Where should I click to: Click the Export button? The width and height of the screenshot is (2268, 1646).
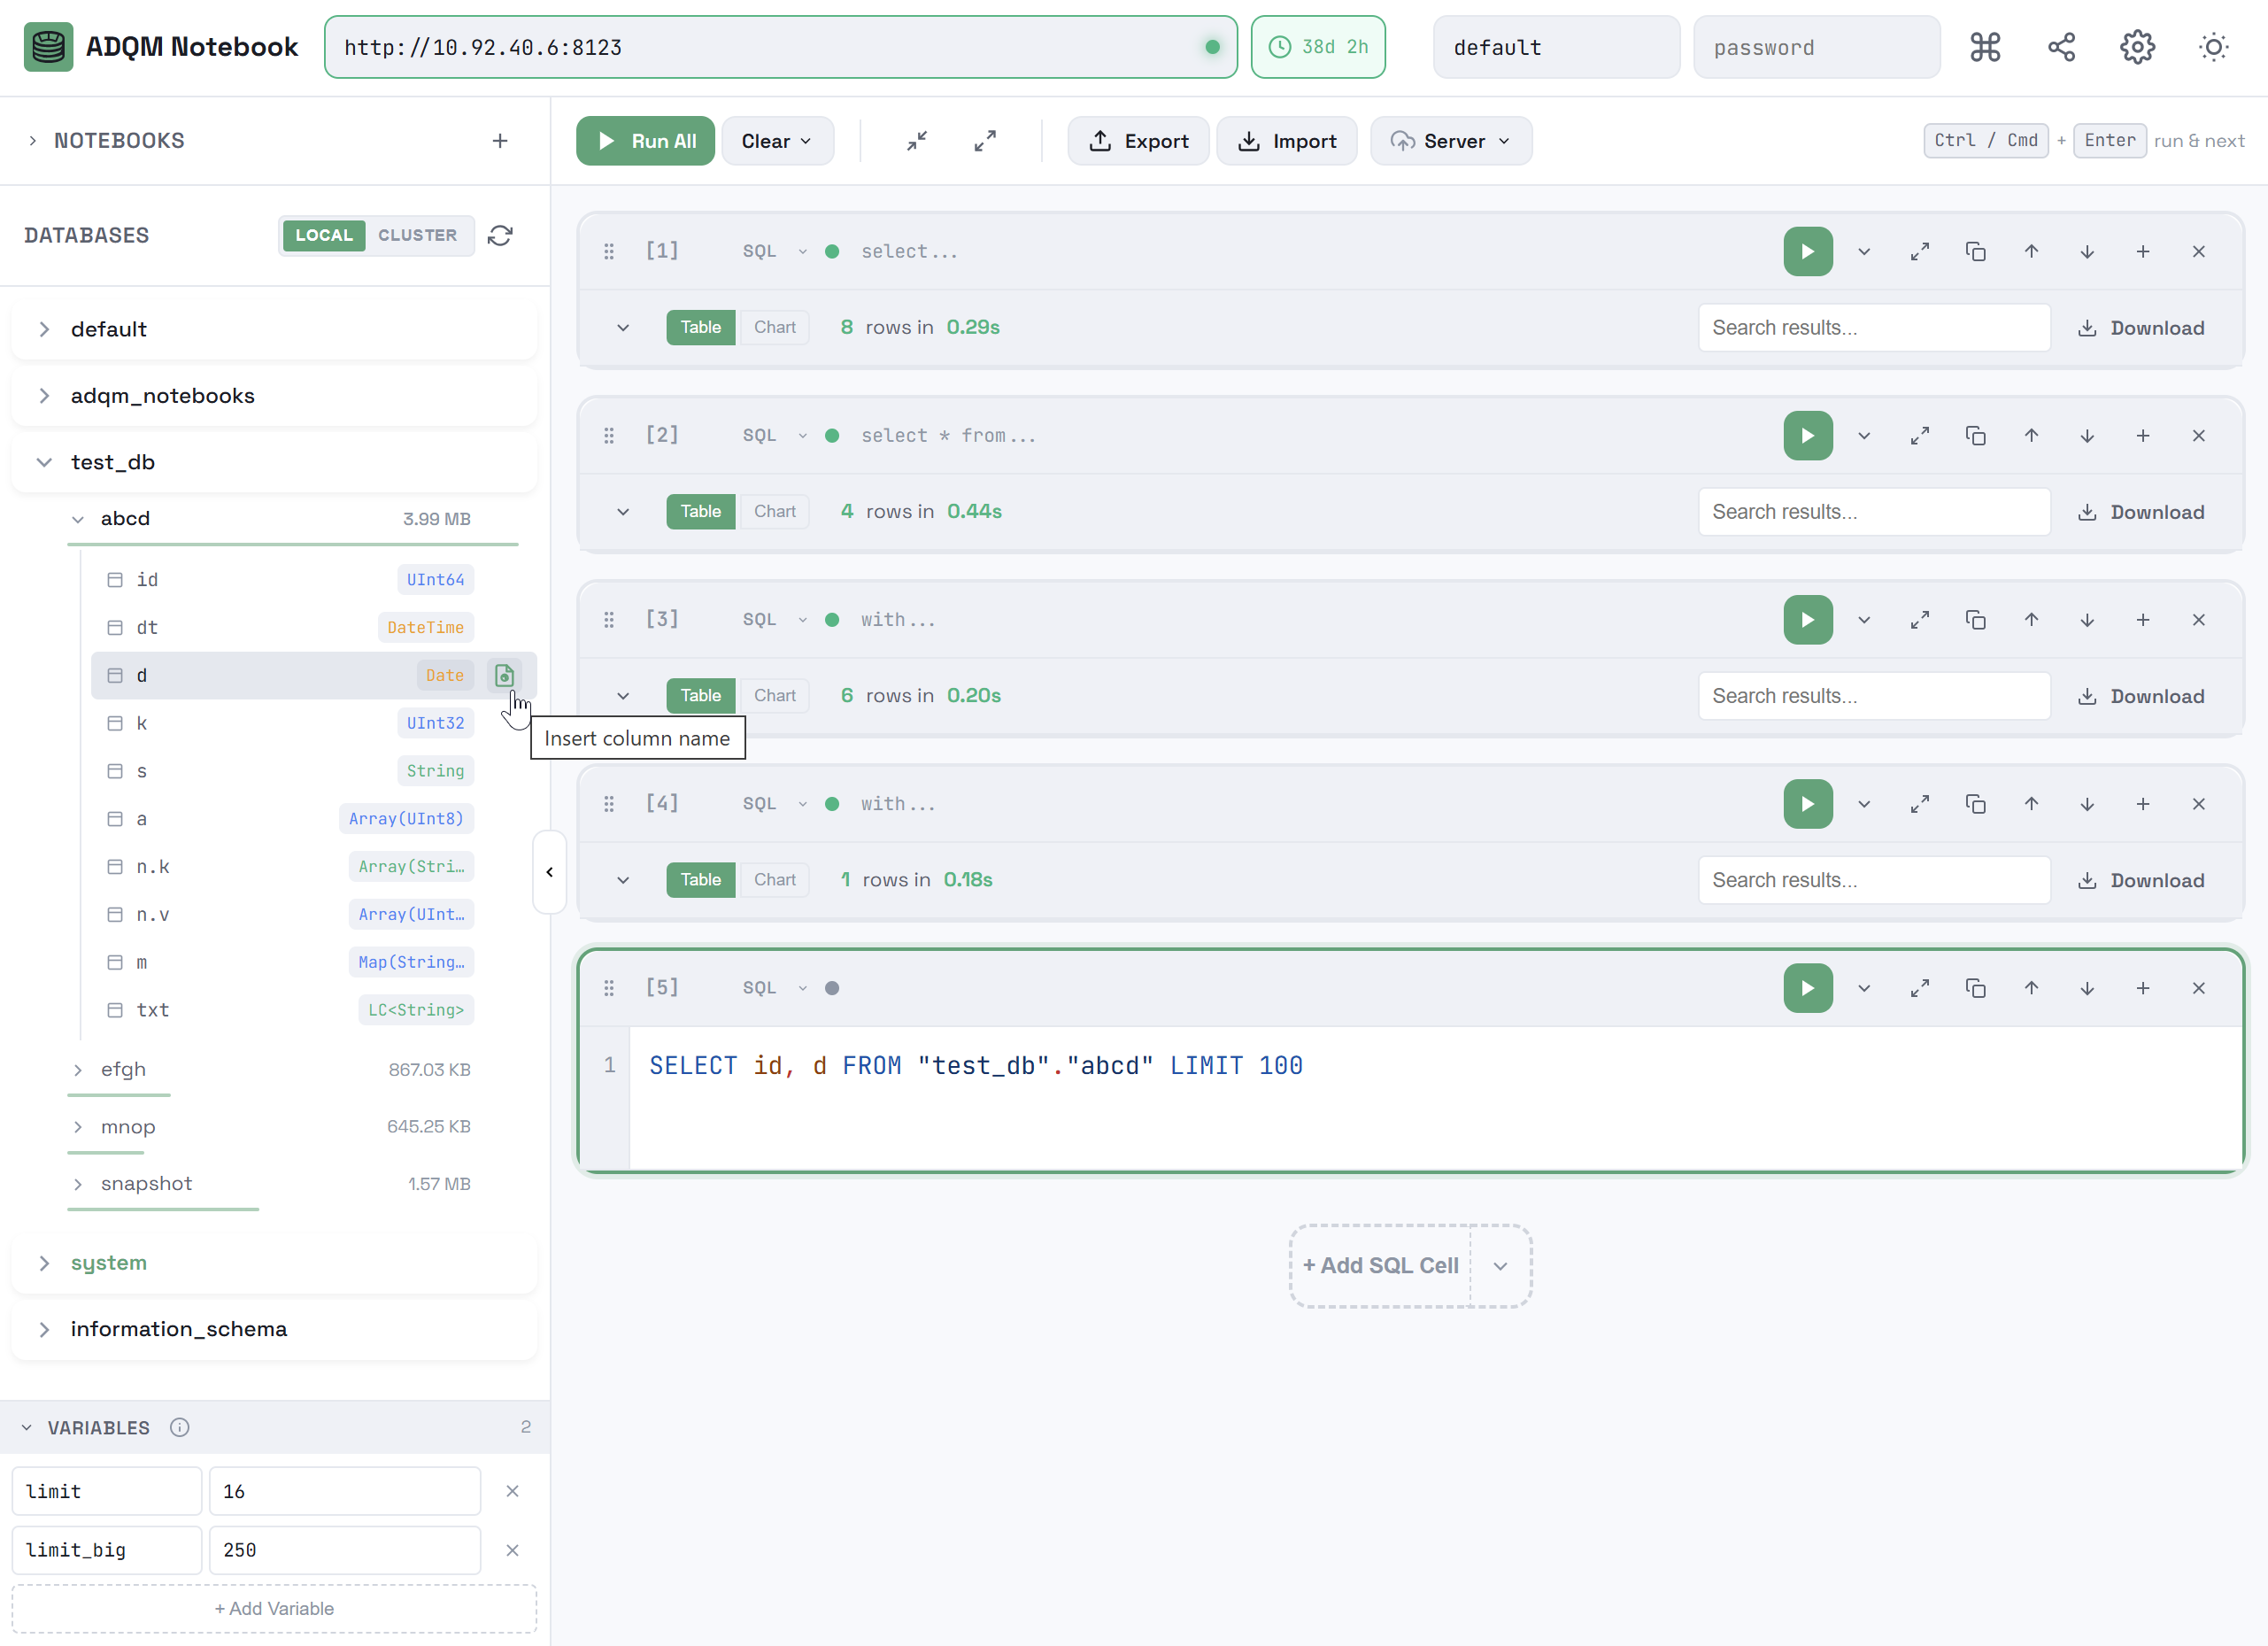[x=1138, y=141]
